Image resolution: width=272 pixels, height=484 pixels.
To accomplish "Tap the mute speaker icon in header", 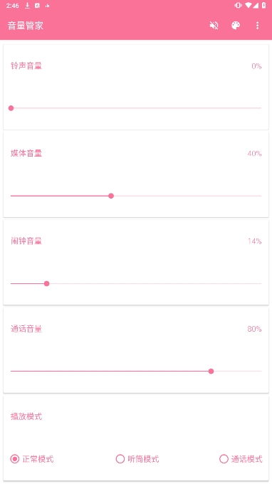I will [x=214, y=26].
